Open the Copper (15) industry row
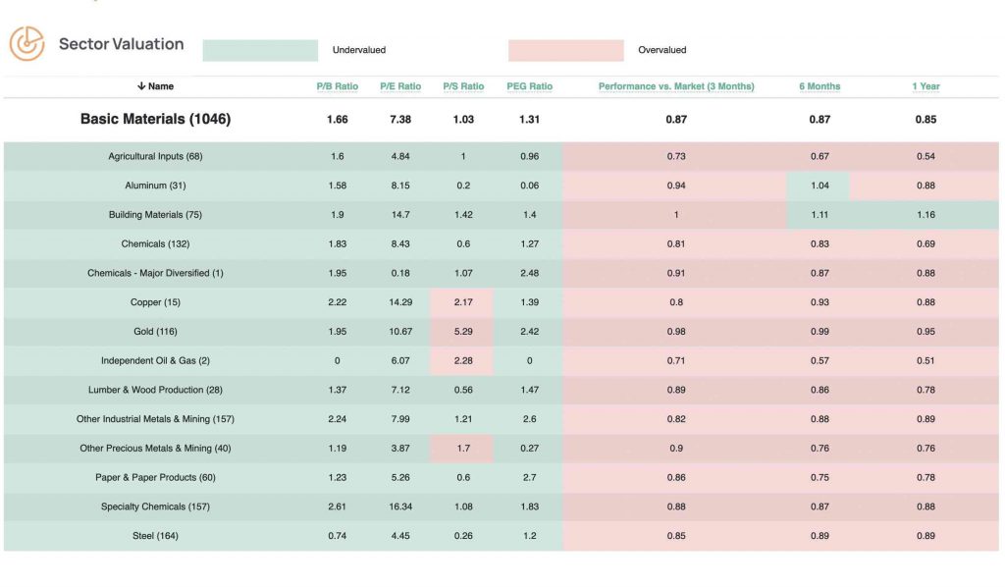Viewport: 1005px width, 587px height. [x=157, y=301]
